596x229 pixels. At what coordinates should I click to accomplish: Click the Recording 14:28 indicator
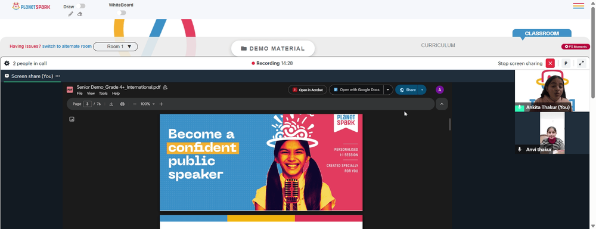tap(272, 64)
